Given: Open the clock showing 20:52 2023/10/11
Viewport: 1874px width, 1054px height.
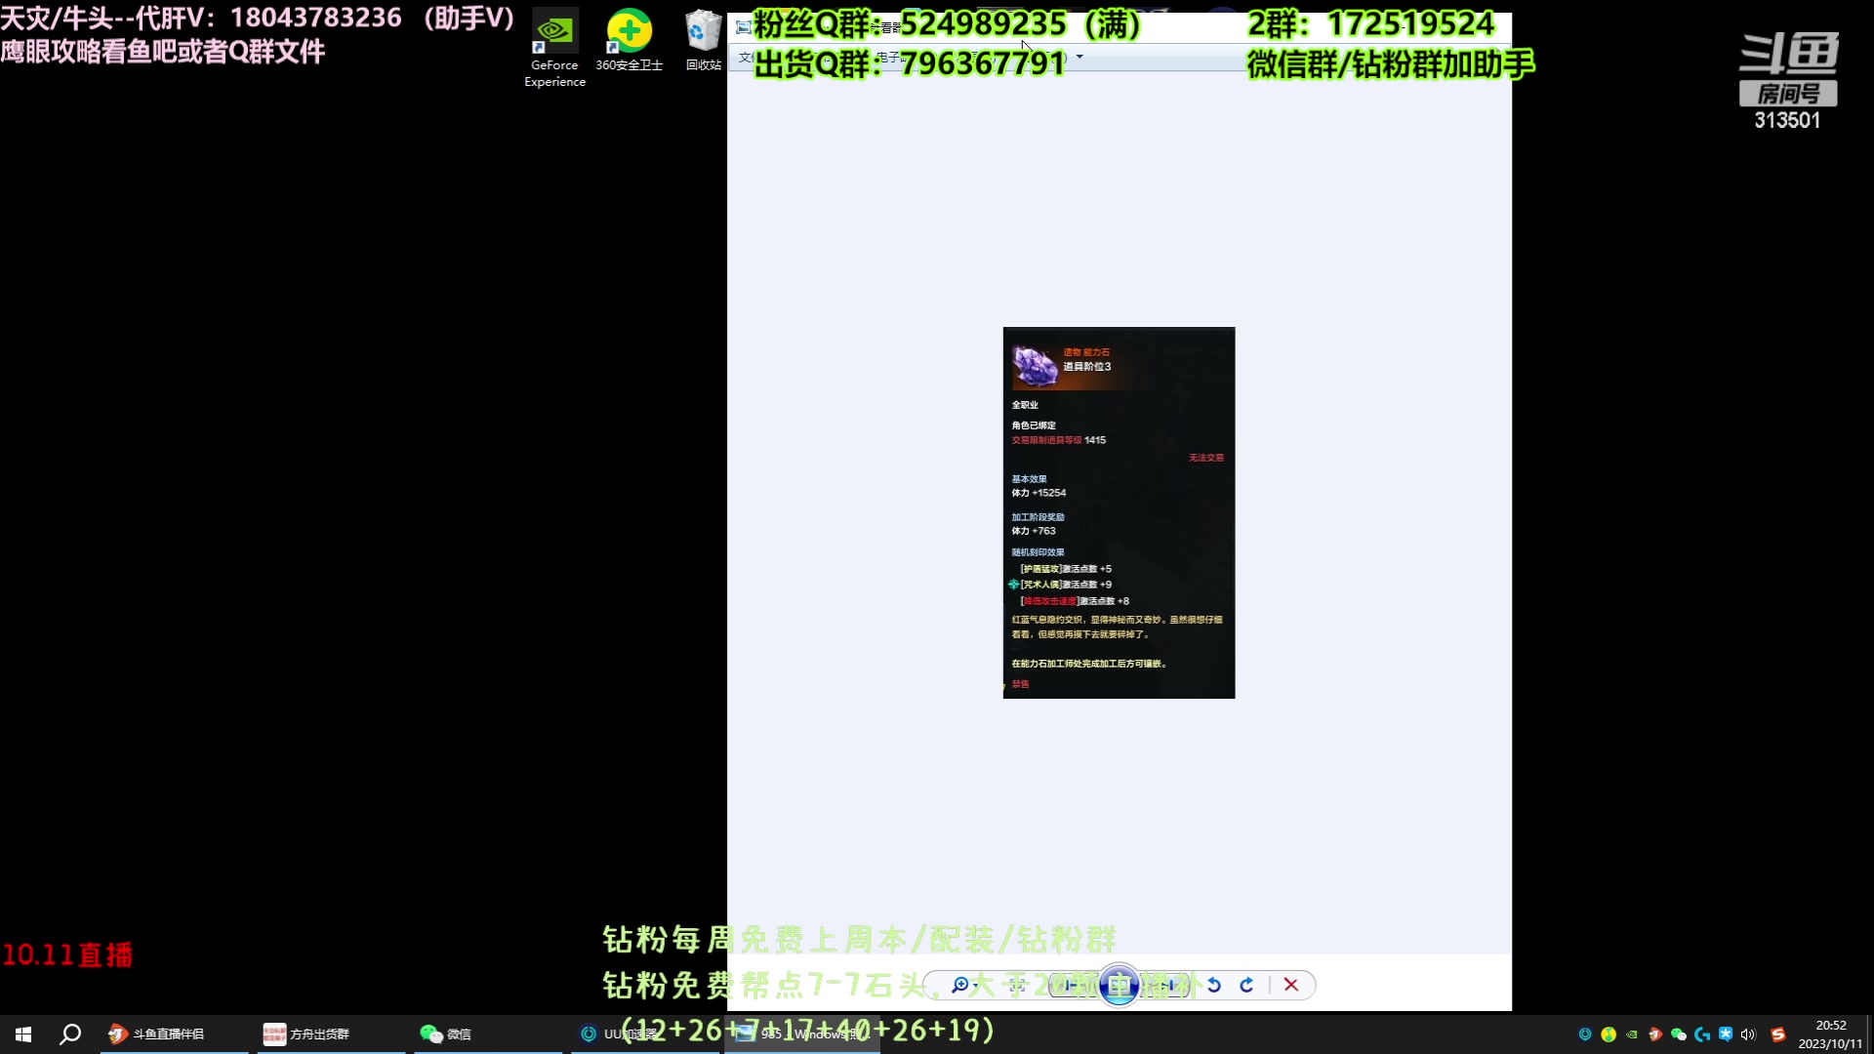Looking at the screenshot, I should pos(1830,1034).
